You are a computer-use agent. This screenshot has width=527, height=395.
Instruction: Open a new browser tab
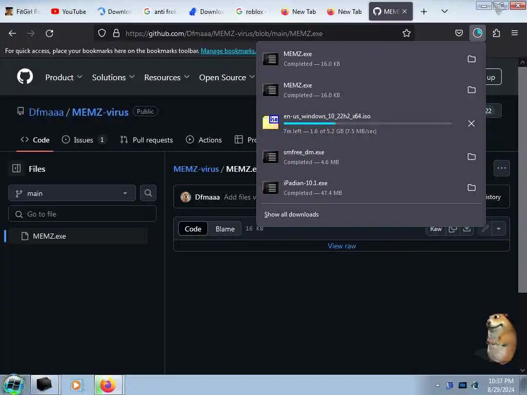(424, 12)
